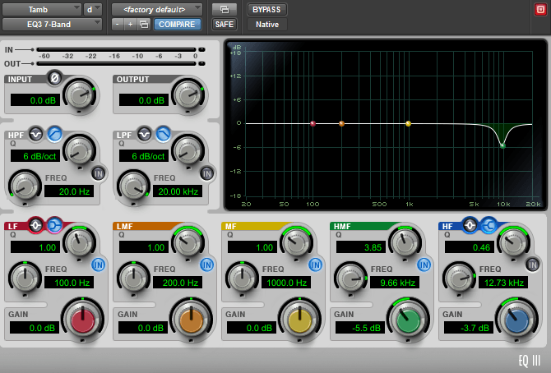Open the factory default preset menu
The width and height of the screenshot is (551, 373).
(x=156, y=9)
